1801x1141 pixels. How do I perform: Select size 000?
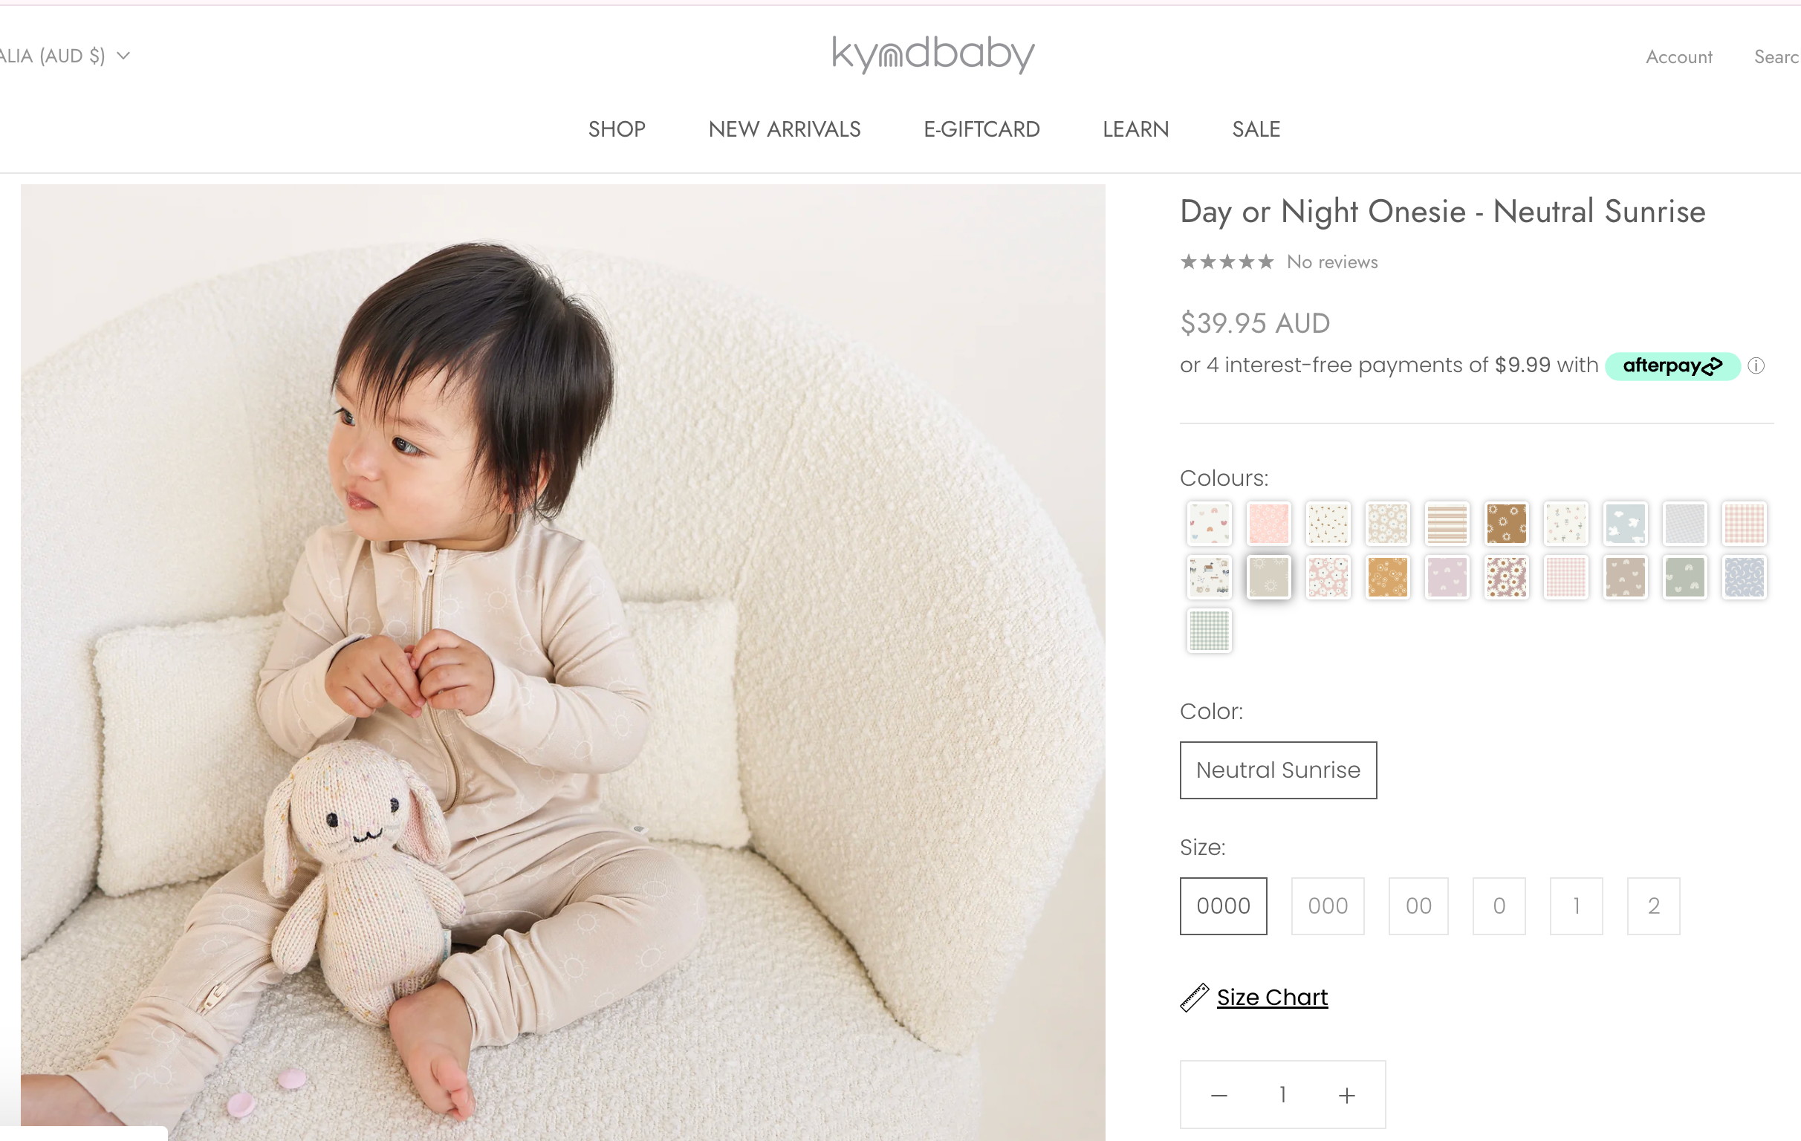point(1328,906)
